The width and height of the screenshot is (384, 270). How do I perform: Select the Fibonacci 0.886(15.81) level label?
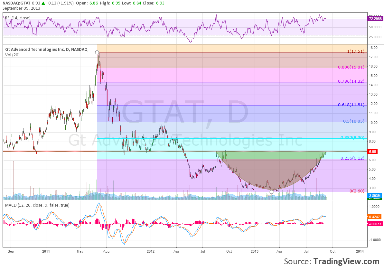tap(351, 67)
